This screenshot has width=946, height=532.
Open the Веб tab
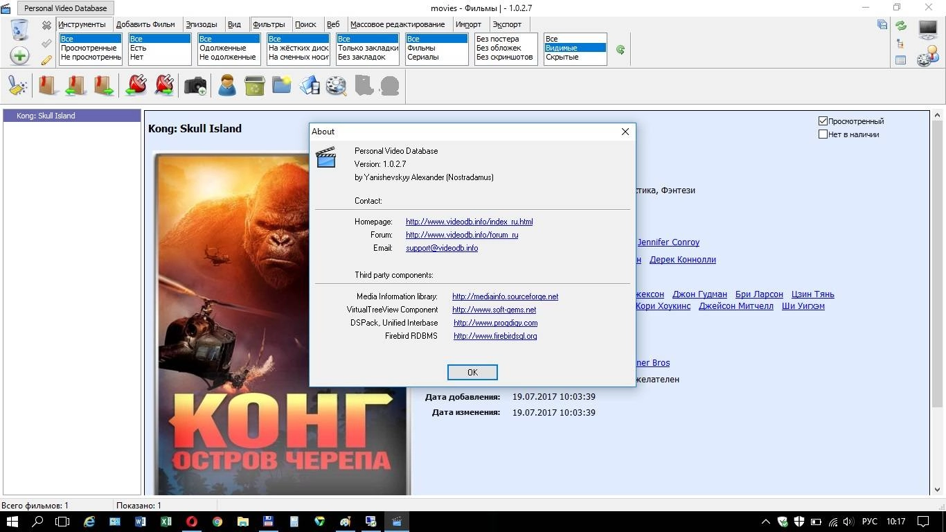tap(333, 24)
